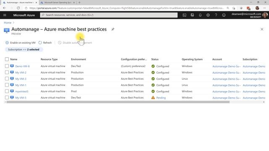Click the green check status icon for Demo-VM-8
Screen dimensions: 269x151
(153, 66)
